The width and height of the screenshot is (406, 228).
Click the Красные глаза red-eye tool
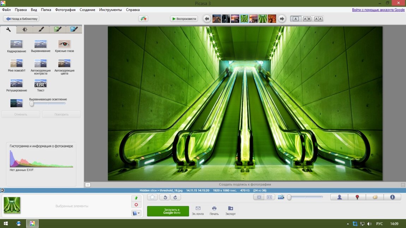(64, 44)
